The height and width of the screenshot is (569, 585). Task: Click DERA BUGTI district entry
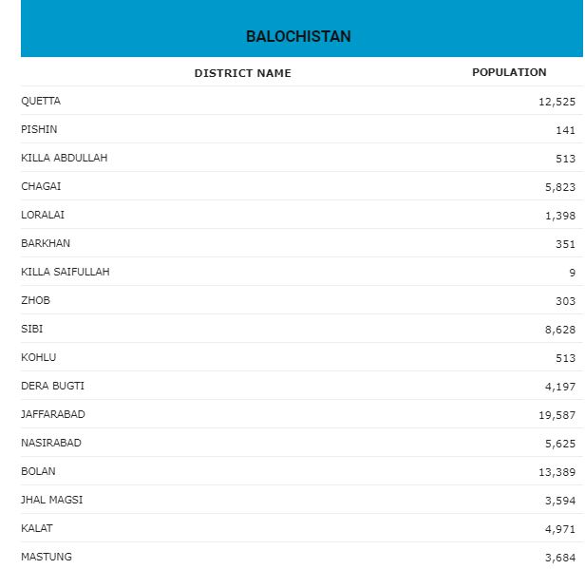point(52,386)
